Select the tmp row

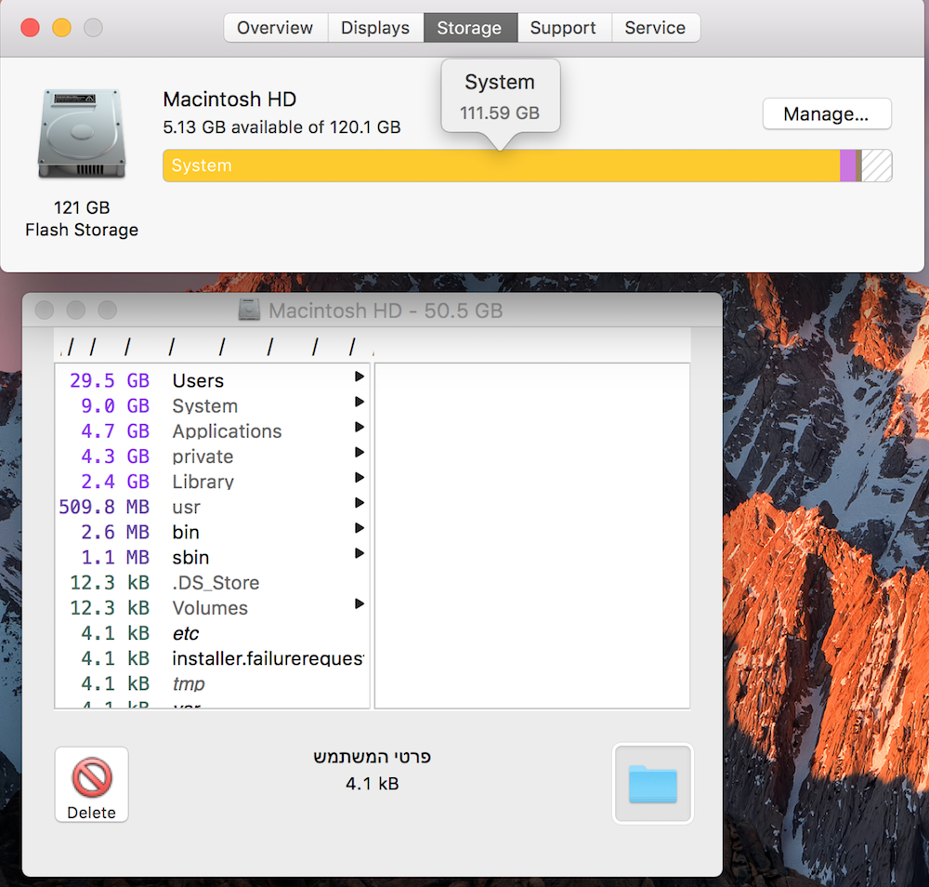pyautogui.click(x=212, y=683)
